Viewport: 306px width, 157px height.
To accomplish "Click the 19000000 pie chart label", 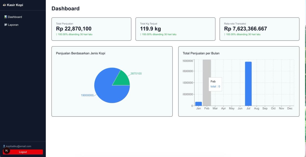I will point(87,95).
